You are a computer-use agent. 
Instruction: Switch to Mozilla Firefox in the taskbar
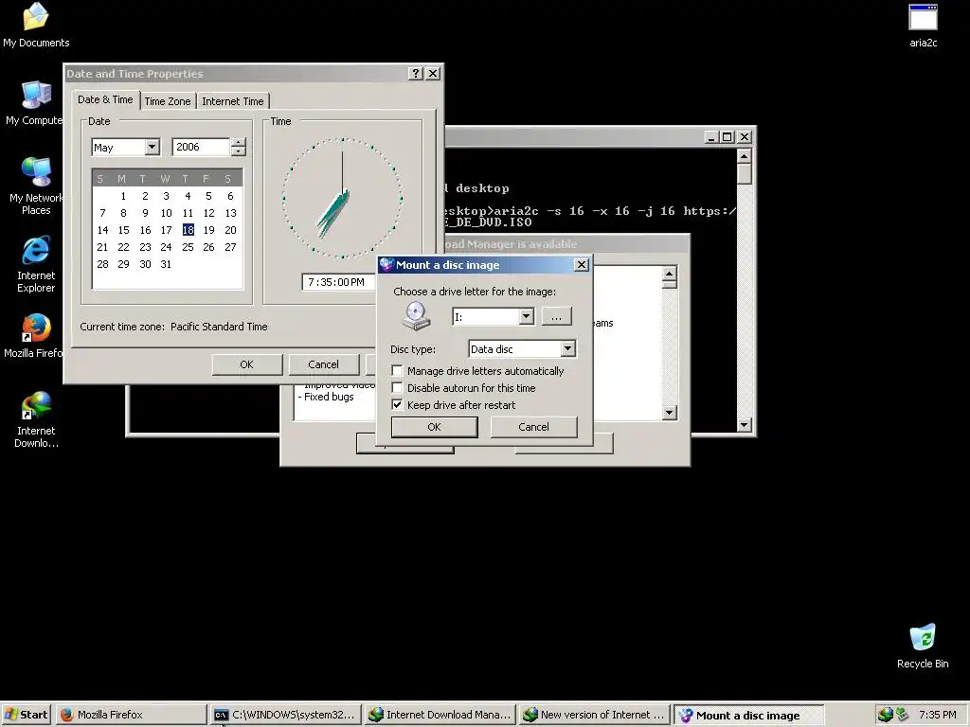coord(131,715)
